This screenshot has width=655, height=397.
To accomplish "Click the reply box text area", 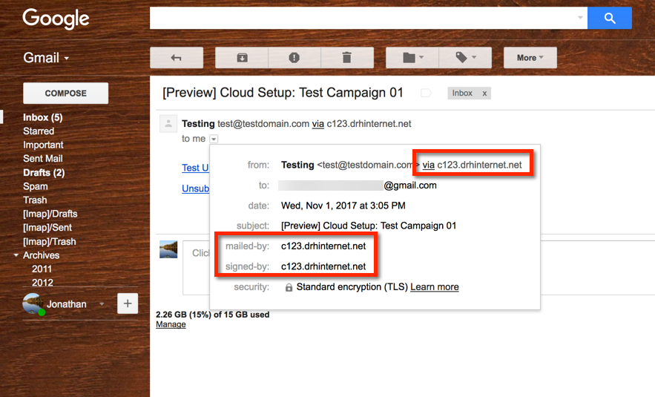I will 197,267.
